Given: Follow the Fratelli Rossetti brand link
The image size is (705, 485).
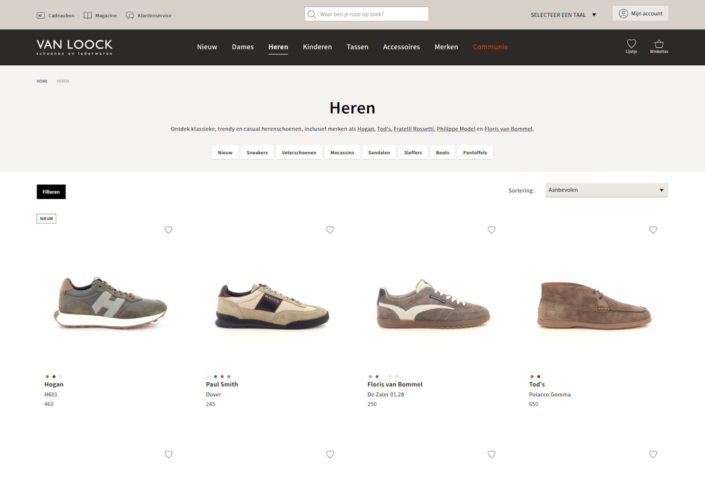Looking at the screenshot, I should [413, 129].
